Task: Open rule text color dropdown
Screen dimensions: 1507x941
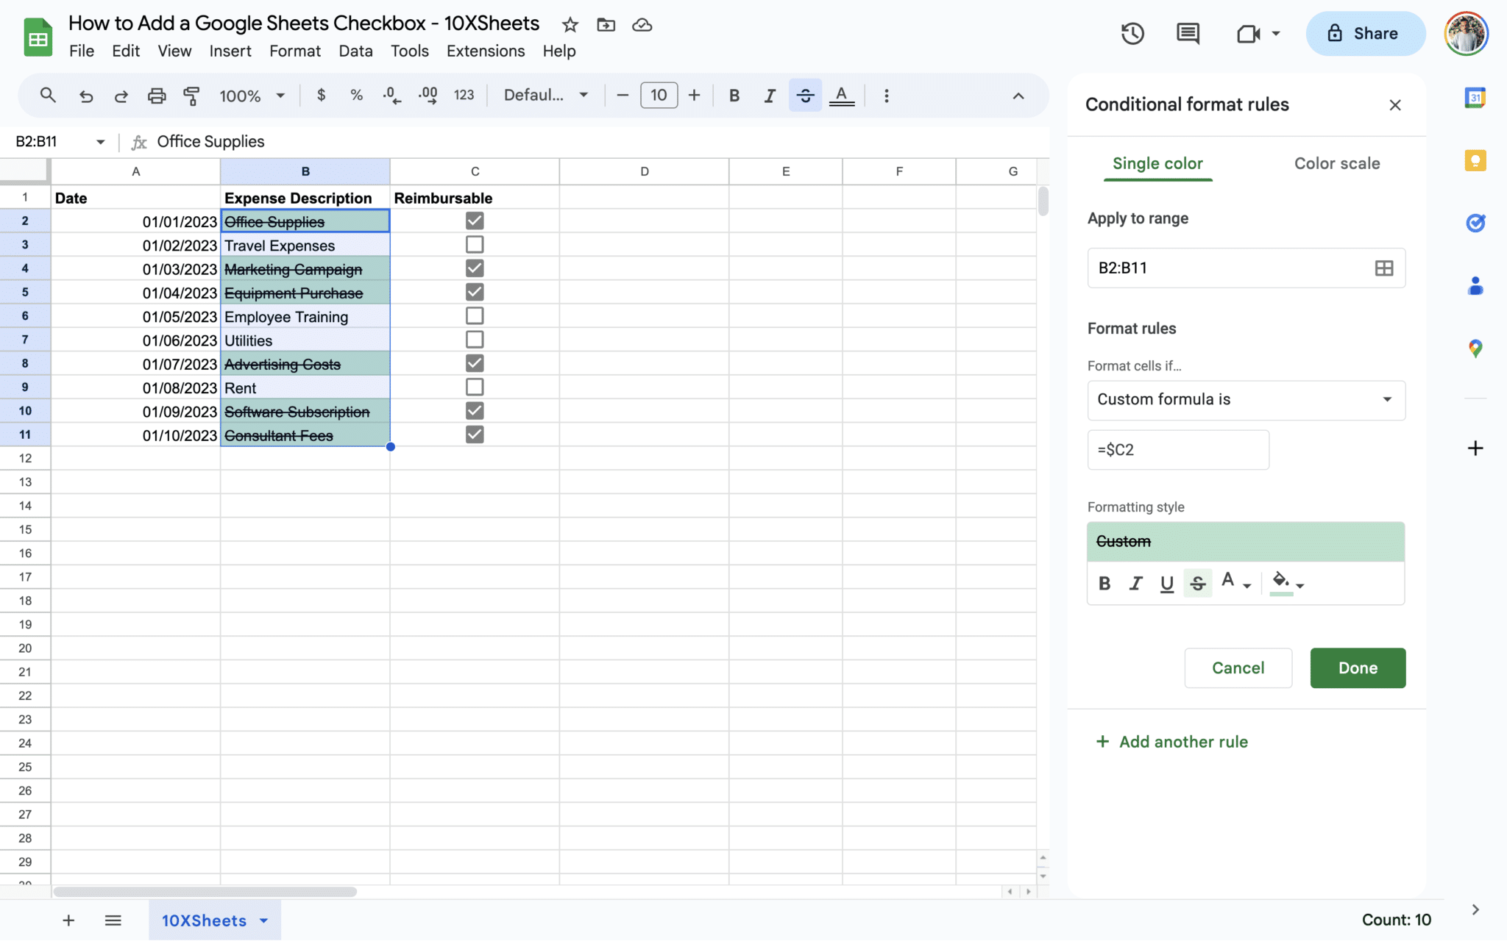Action: point(1235,583)
